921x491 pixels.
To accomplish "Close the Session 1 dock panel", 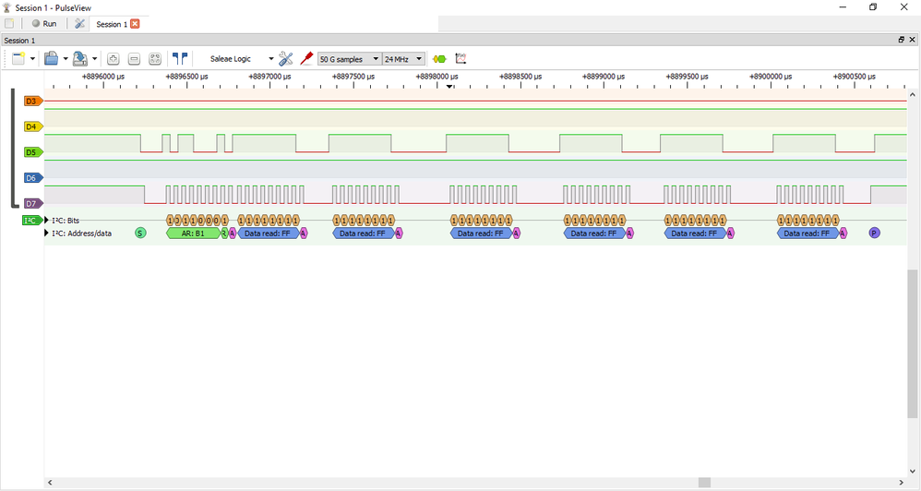I will coord(912,40).
